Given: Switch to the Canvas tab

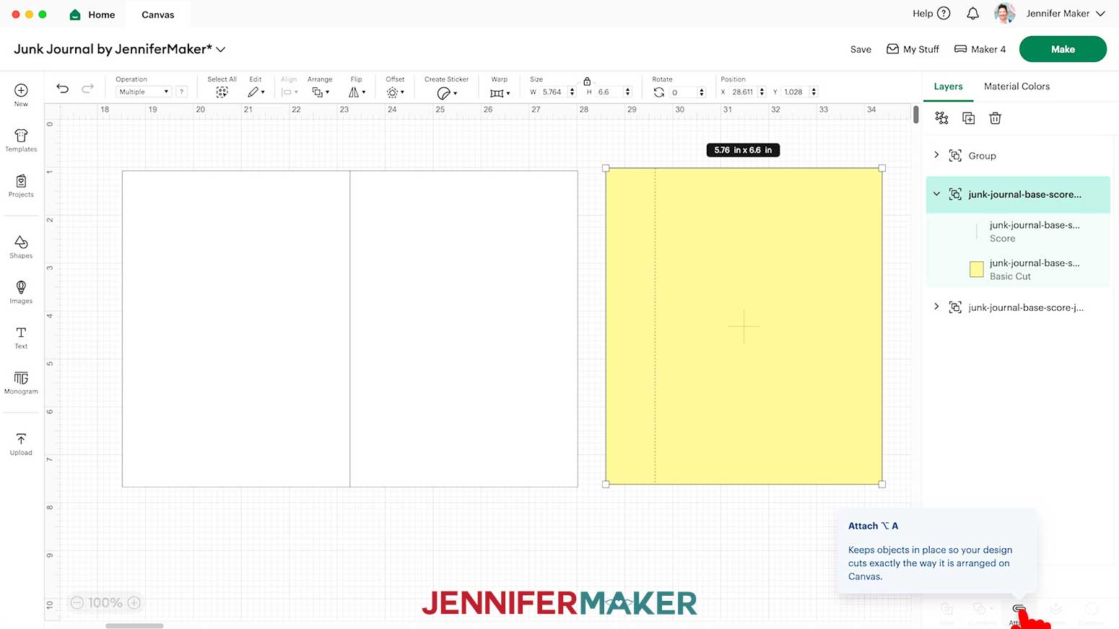Looking at the screenshot, I should (157, 14).
